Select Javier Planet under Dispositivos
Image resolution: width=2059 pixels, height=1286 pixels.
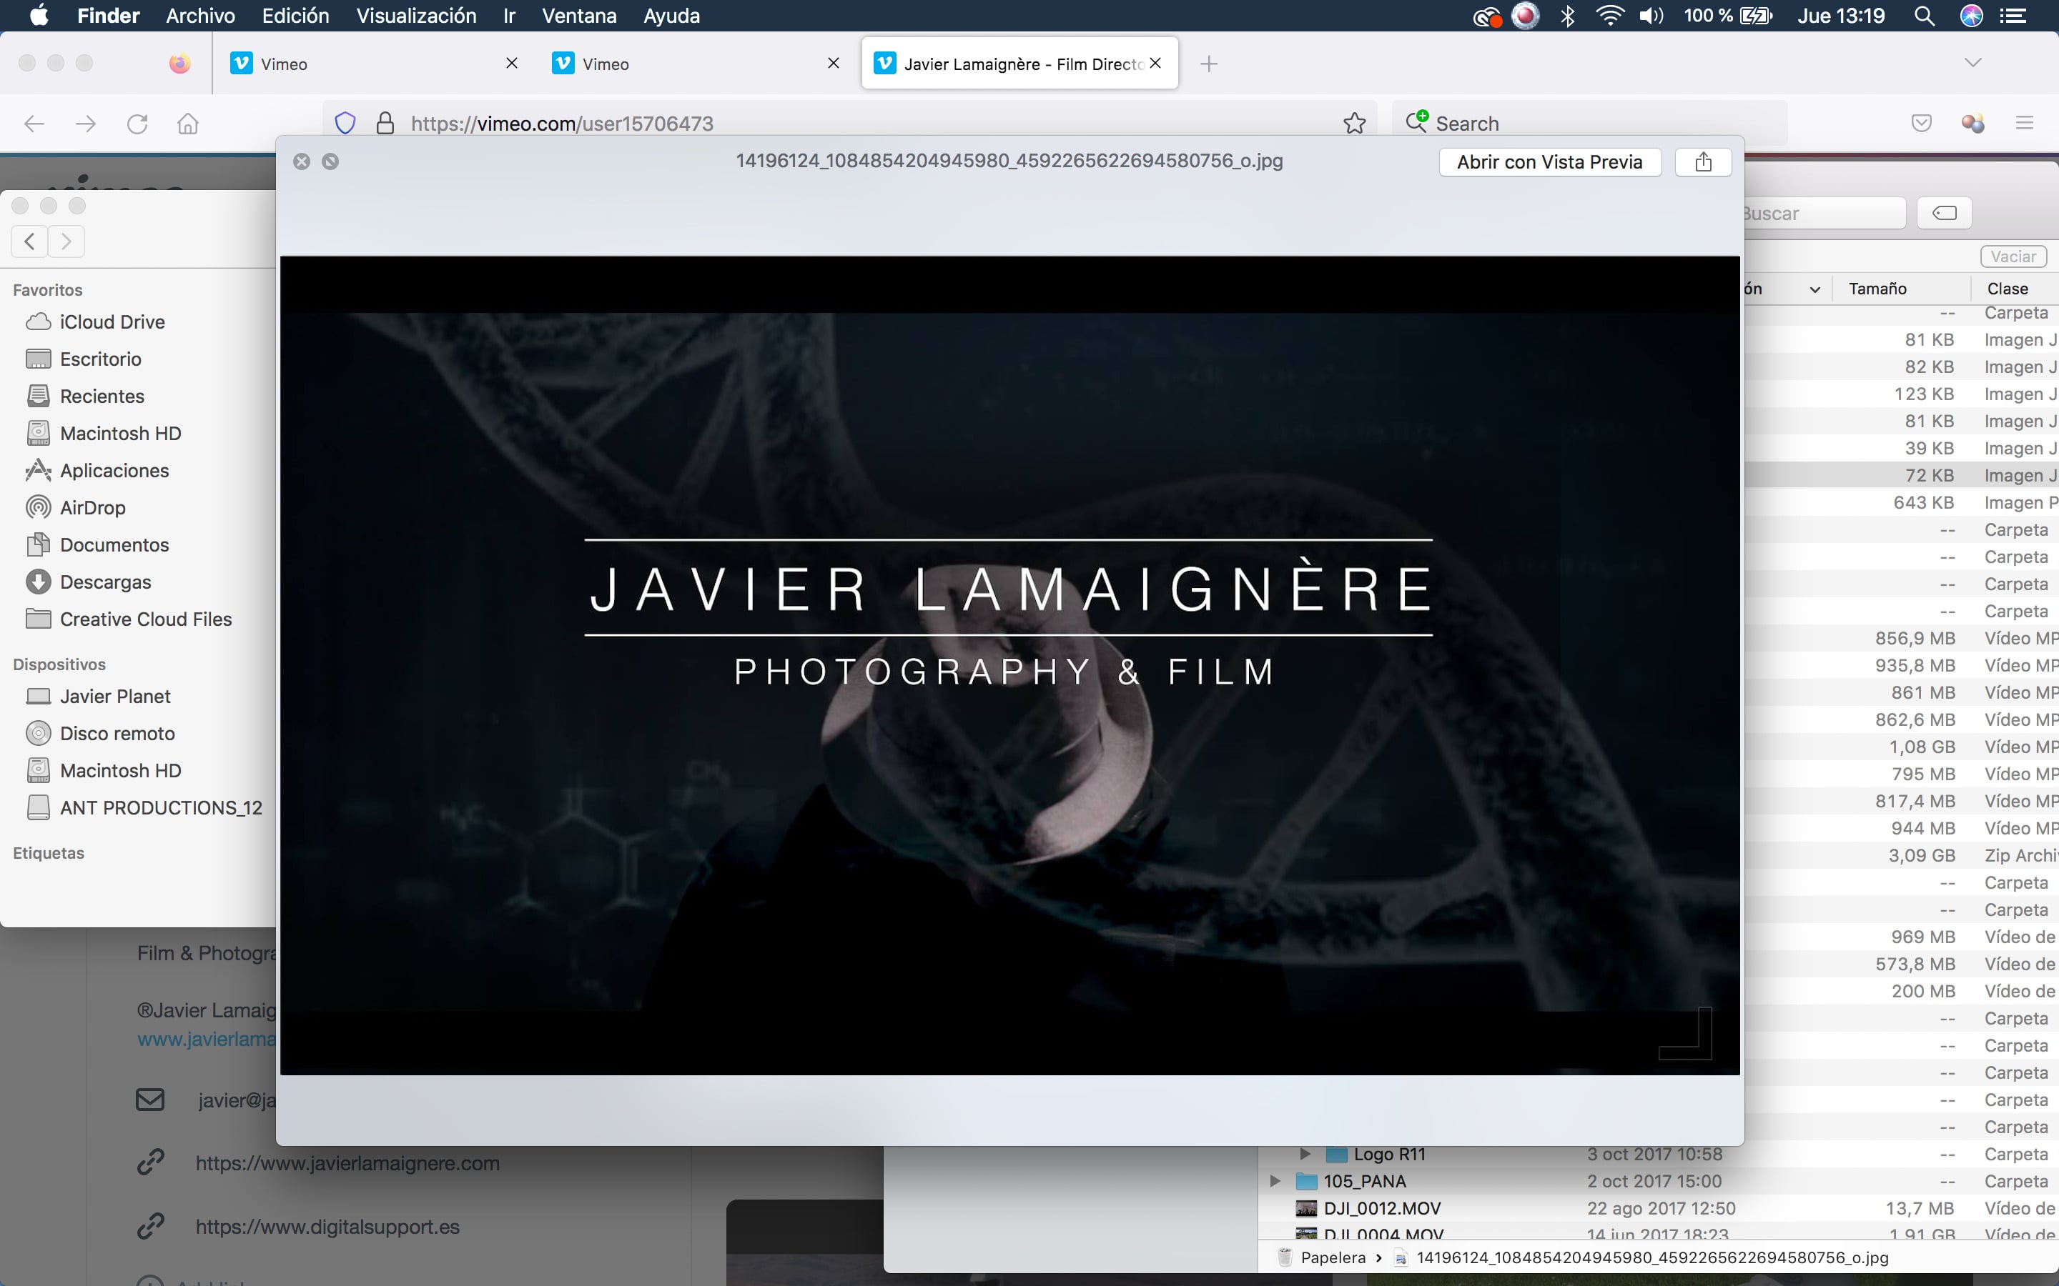click(115, 697)
